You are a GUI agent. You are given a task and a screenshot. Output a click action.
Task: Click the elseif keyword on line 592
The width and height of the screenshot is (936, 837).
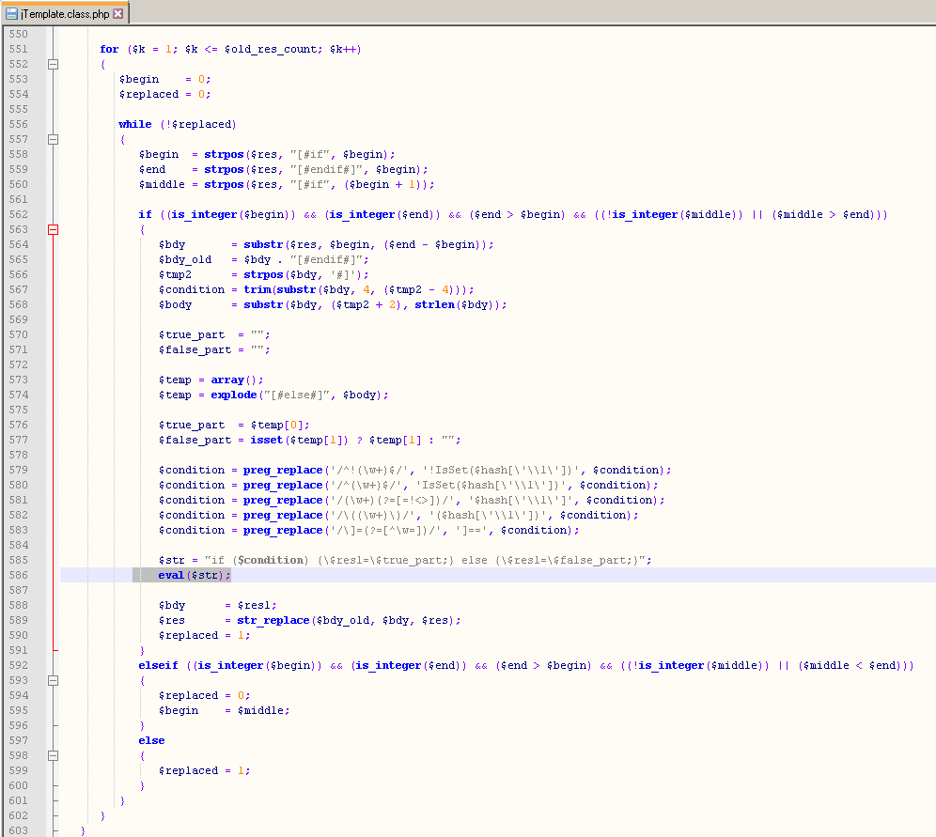point(158,665)
